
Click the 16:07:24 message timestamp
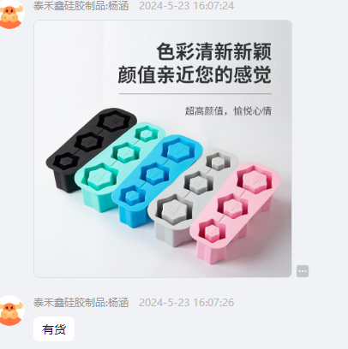coord(186,6)
